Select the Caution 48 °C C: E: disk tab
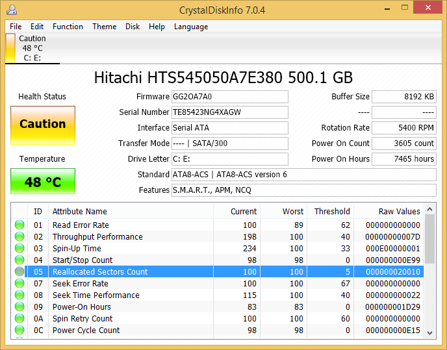 coord(32,48)
